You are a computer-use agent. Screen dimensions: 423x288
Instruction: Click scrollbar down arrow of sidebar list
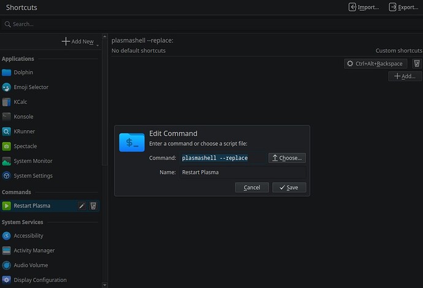(105, 285)
